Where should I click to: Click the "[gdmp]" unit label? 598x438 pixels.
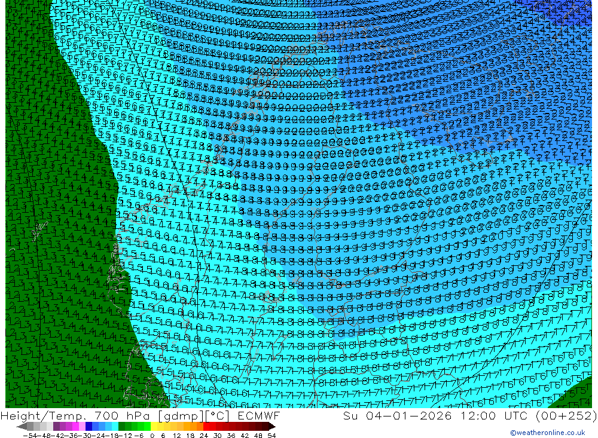[x=181, y=416]
